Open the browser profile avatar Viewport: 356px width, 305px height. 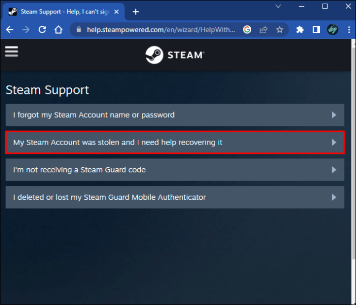click(x=332, y=29)
